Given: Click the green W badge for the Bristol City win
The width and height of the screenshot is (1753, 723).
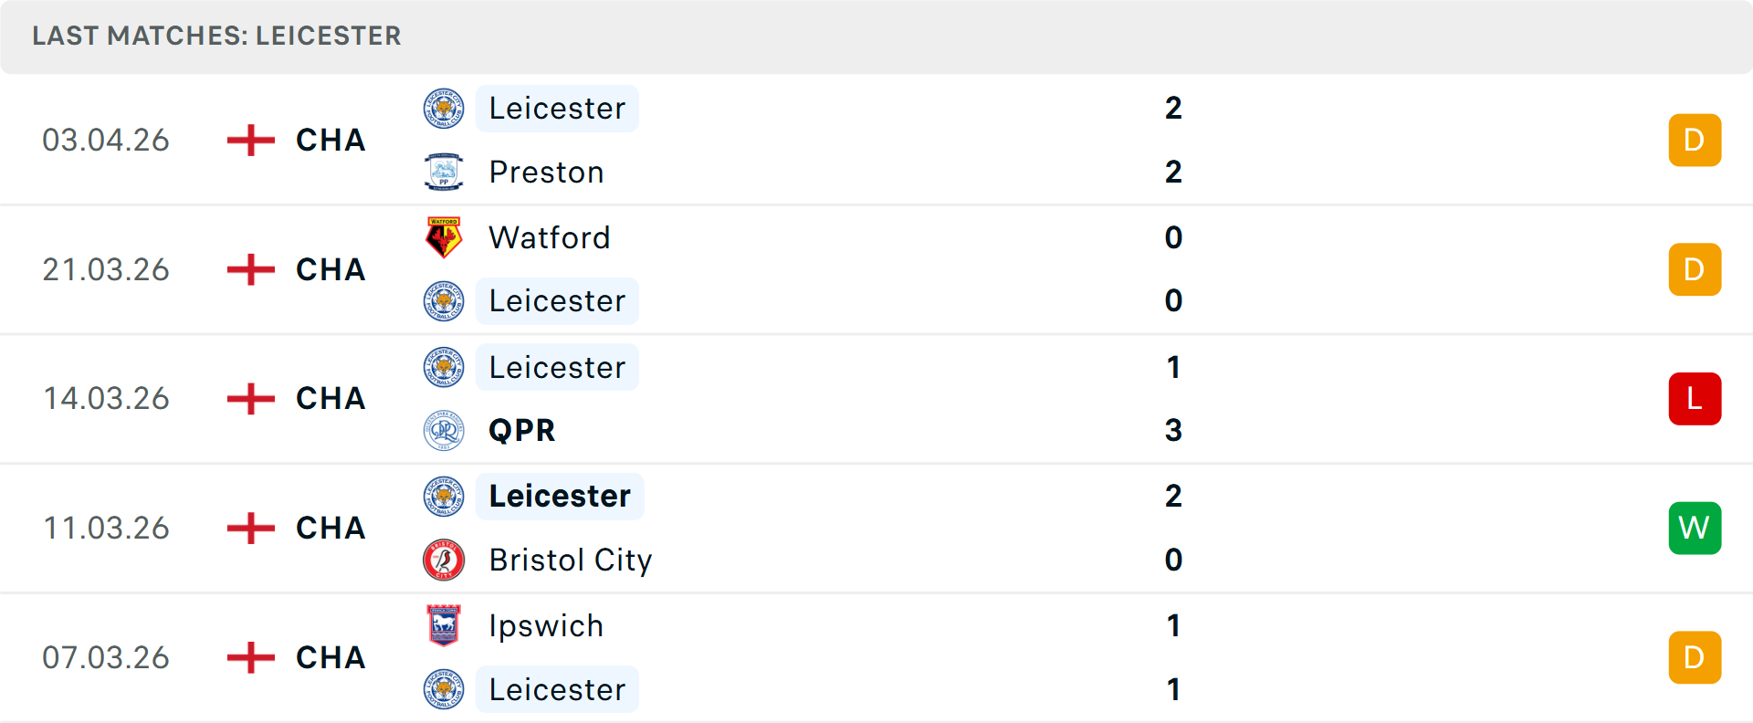Looking at the screenshot, I should click(1695, 528).
